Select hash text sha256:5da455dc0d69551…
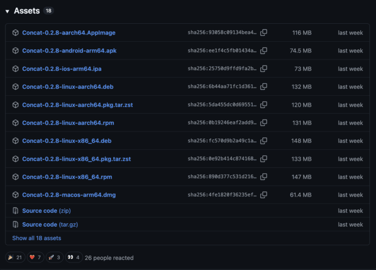 tap(222, 104)
